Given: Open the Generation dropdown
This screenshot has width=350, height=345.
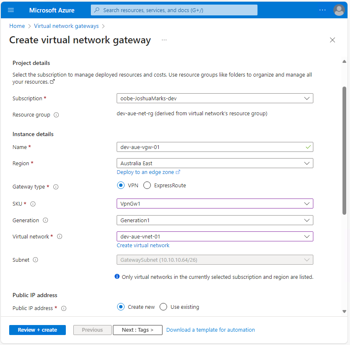Looking at the screenshot, I should [307, 220].
